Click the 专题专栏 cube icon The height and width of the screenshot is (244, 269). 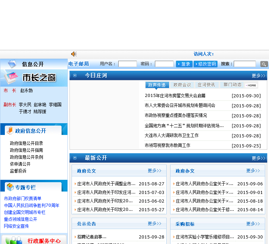(x=10, y=187)
